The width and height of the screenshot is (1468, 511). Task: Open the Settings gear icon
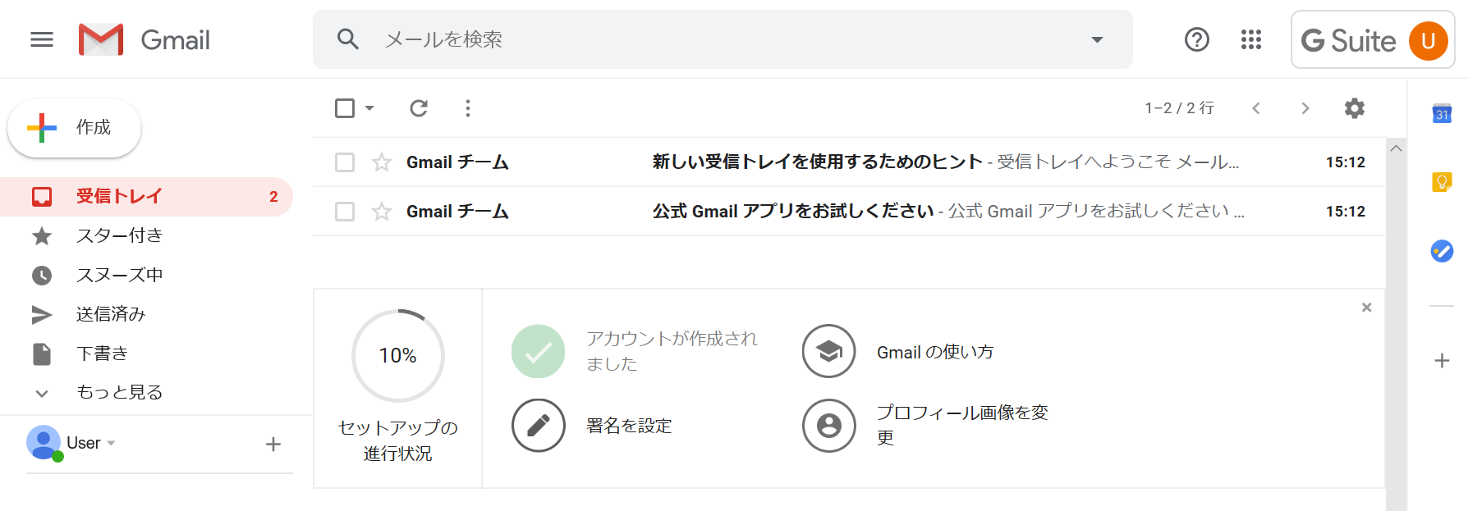tap(1355, 108)
